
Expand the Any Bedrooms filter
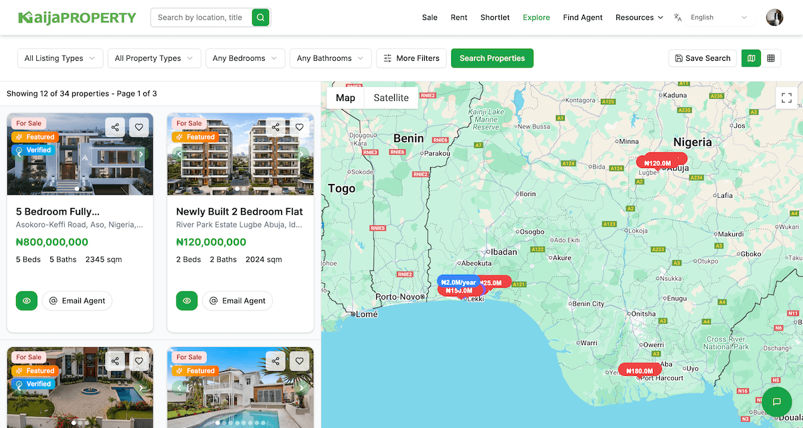click(245, 58)
